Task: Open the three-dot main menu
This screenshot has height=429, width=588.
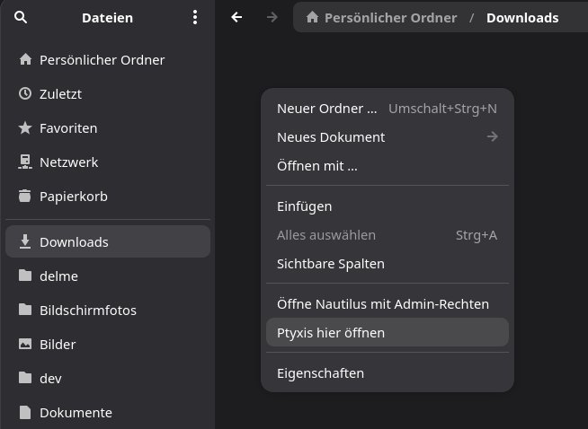Action: pos(195,17)
